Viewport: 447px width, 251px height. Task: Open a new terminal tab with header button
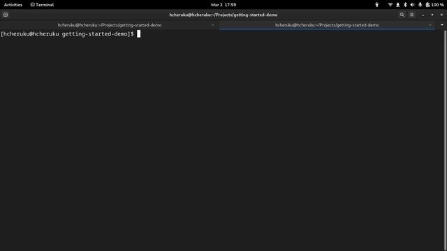pos(6,15)
